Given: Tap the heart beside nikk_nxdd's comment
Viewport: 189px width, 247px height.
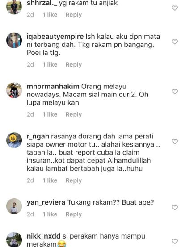Looking at the screenshot, I should point(175,241).
